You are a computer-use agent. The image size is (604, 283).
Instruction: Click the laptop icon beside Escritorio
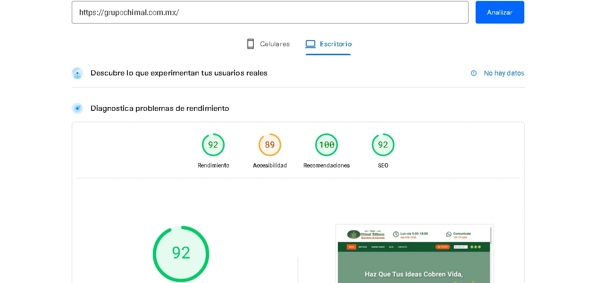coord(310,44)
